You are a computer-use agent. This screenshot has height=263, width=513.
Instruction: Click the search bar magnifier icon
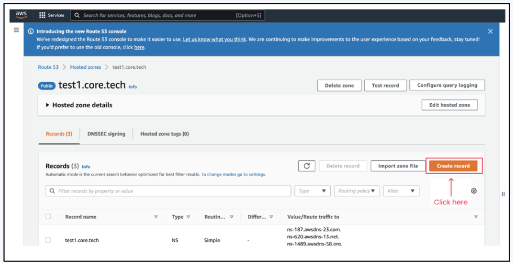[77, 15]
